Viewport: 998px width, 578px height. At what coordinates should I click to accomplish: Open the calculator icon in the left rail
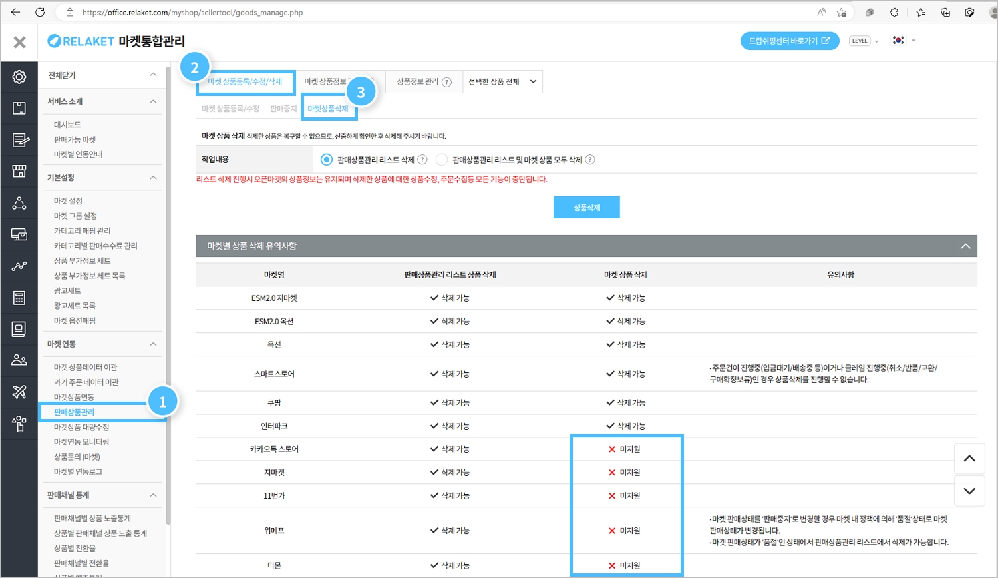tap(19, 298)
